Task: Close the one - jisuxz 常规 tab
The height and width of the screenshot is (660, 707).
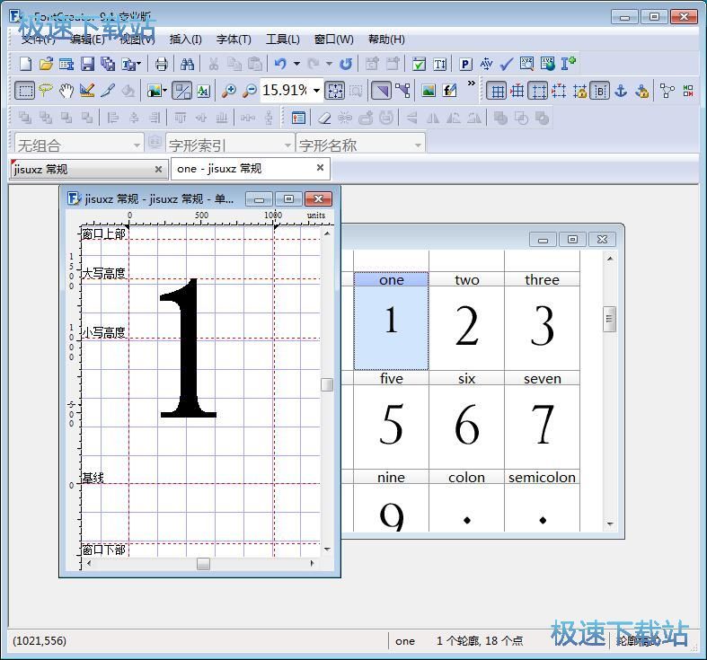Action: coord(320,168)
